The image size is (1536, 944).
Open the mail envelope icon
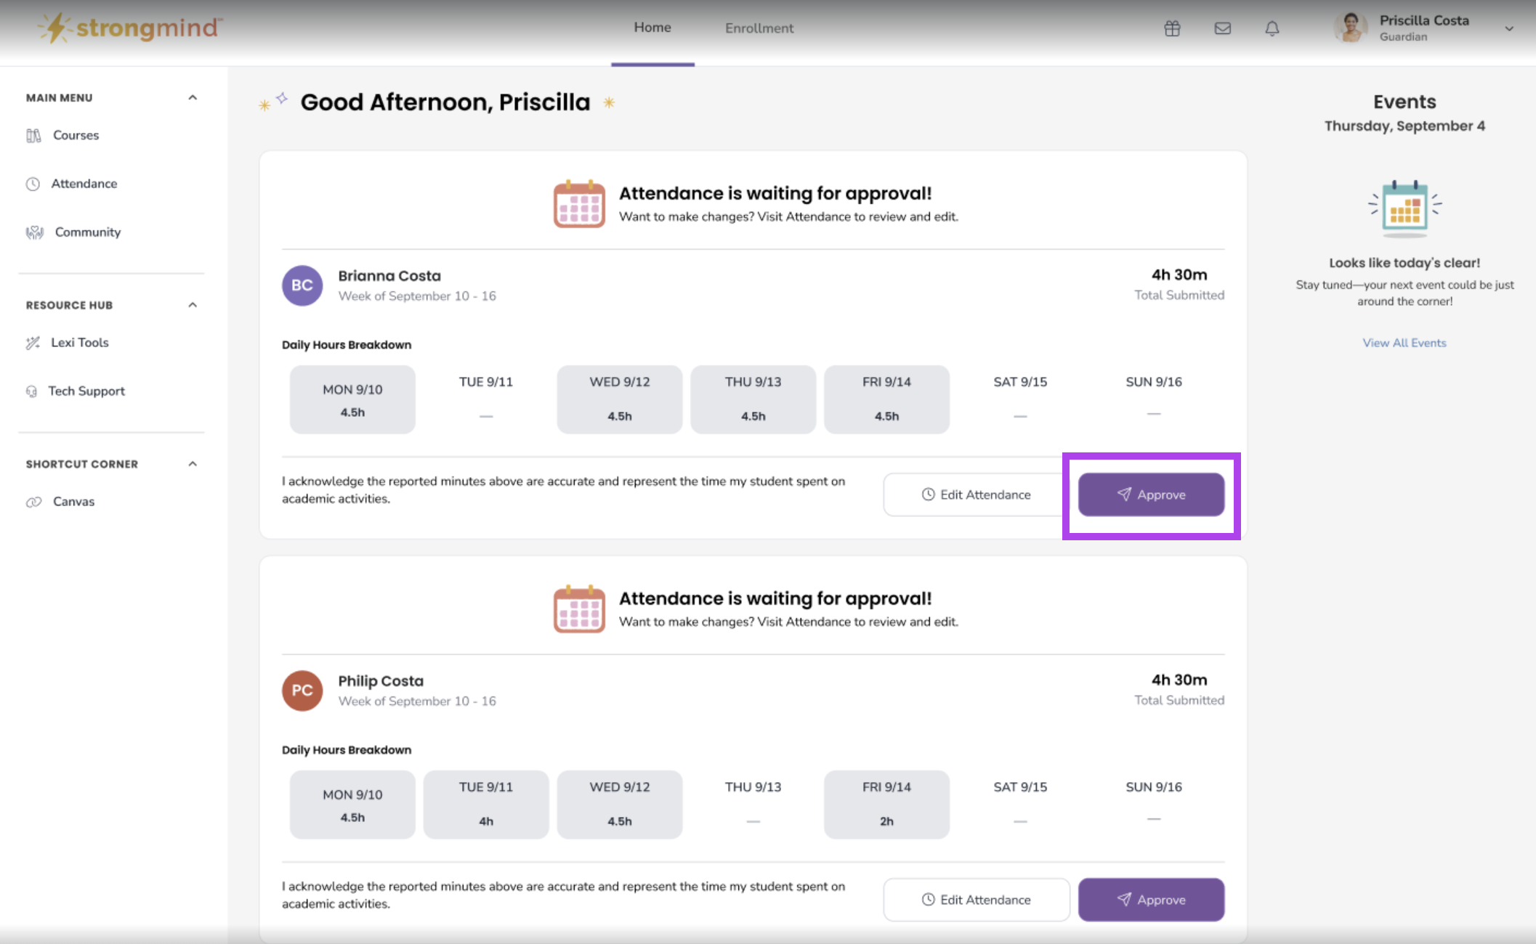1222,28
